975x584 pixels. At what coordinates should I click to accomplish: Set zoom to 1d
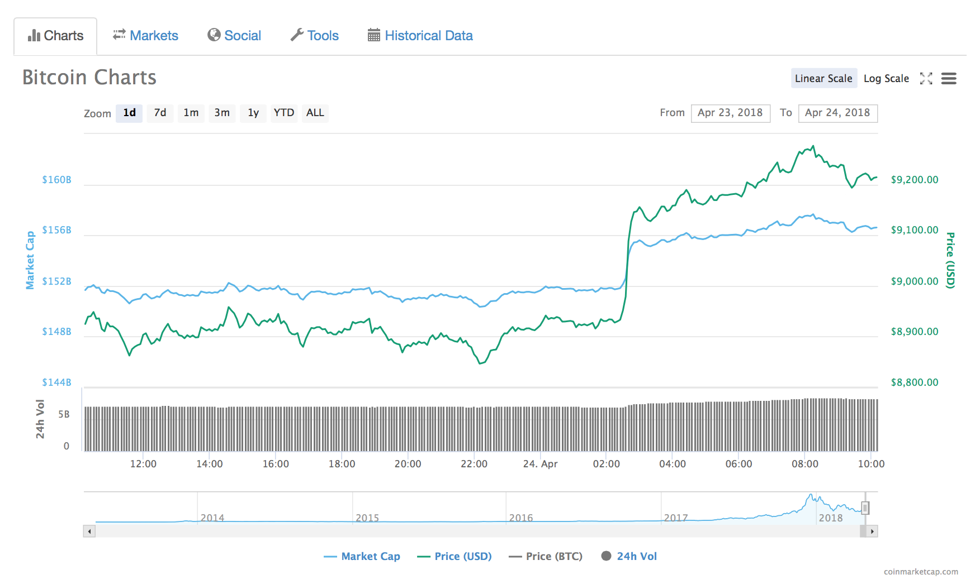[x=130, y=113]
